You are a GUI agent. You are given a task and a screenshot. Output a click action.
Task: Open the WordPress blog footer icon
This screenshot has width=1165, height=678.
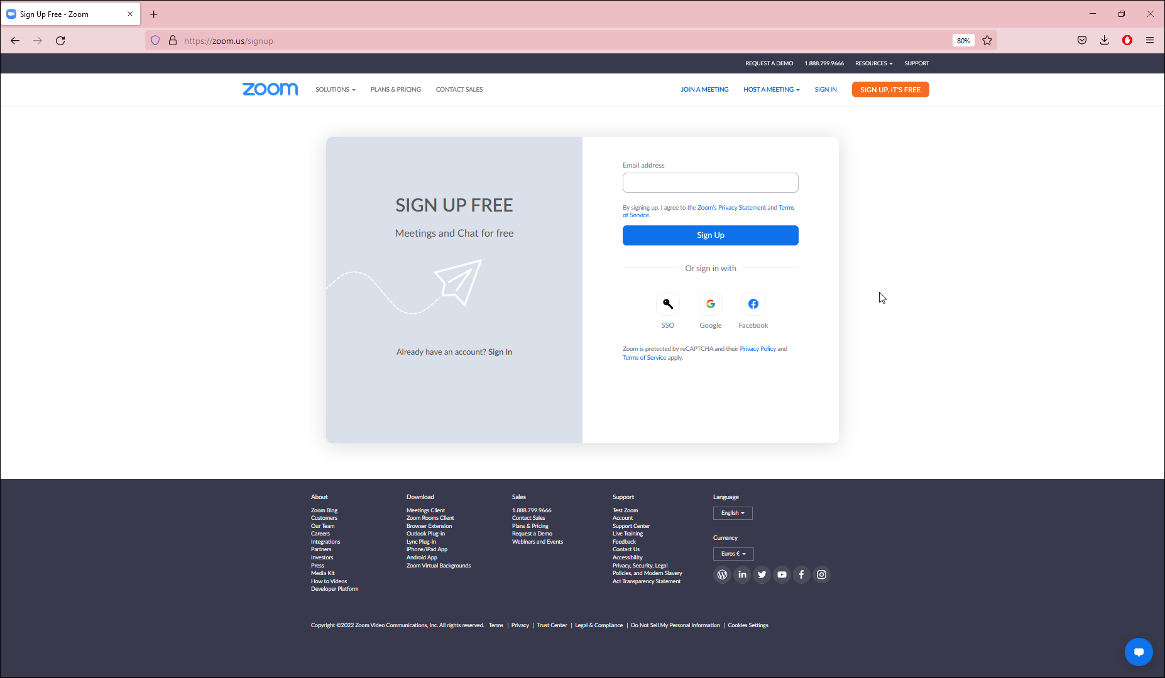click(x=722, y=574)
